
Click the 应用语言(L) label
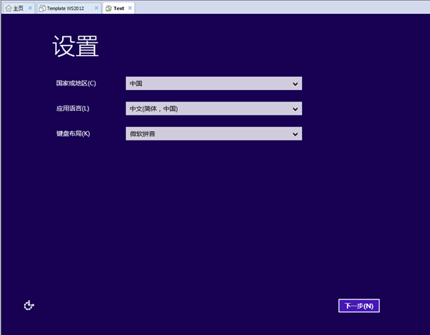point(73,109)
